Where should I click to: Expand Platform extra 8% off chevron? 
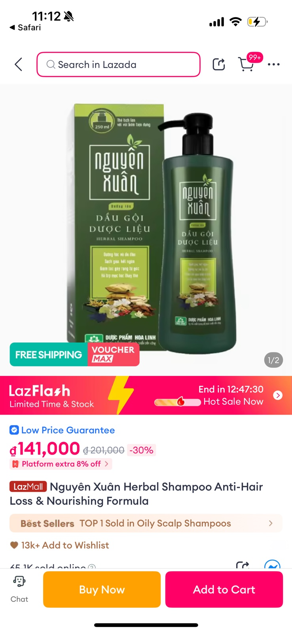point(106,464)
